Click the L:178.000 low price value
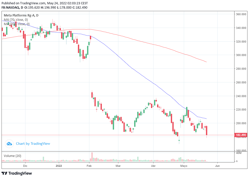The height and width of the screenshot is (178, 249). pos(64,7)
